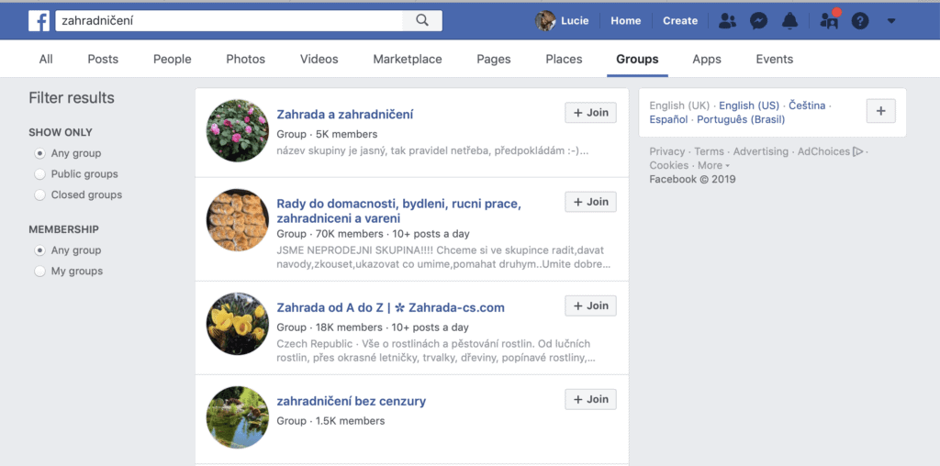Select the Closed groups filter
This screenshot has width=940, height=466.
(39, 194)
